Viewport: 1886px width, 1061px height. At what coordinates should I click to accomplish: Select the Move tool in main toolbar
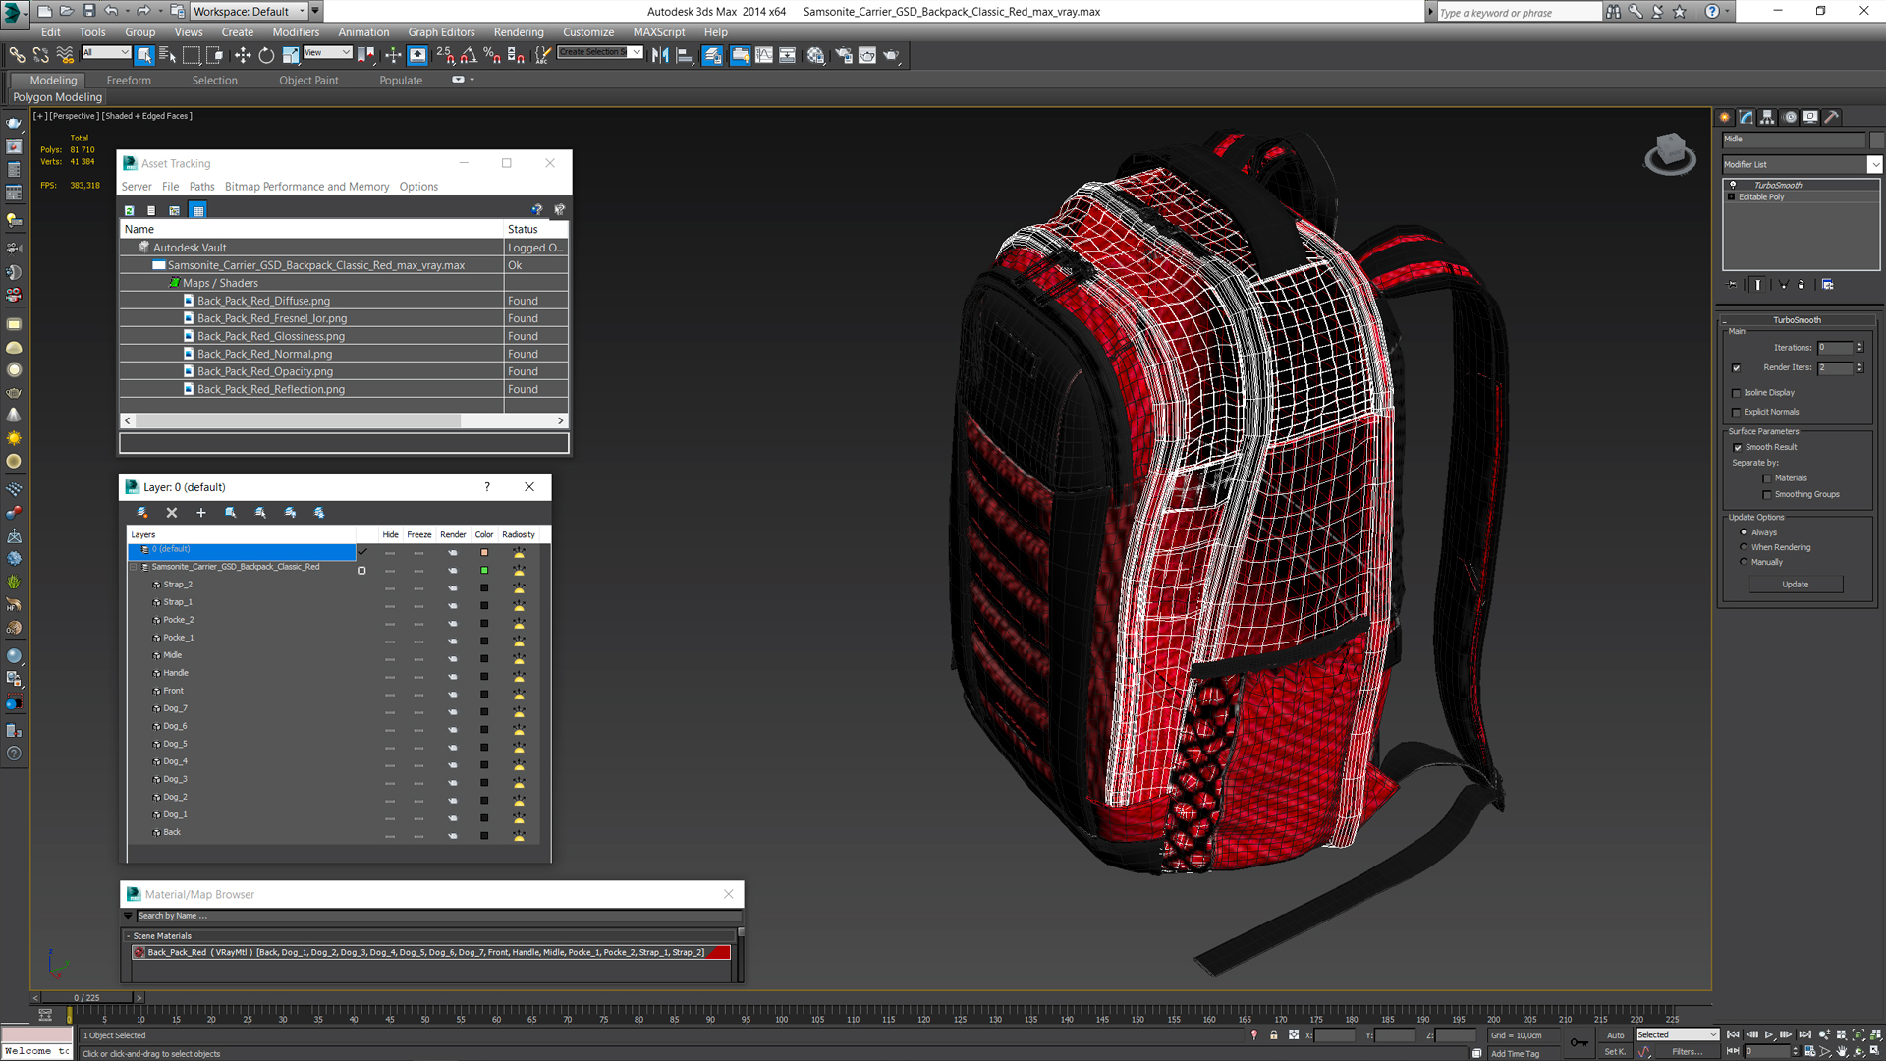(243, 56)
